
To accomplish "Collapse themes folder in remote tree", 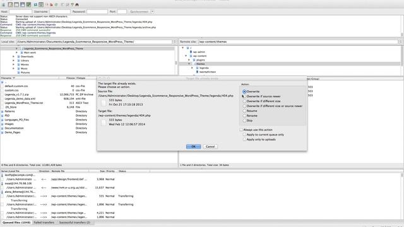I will click(189, 64).
